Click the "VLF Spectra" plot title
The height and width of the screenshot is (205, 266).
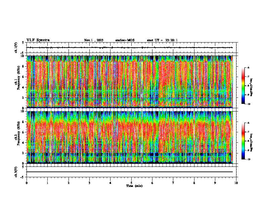point(38,40)
